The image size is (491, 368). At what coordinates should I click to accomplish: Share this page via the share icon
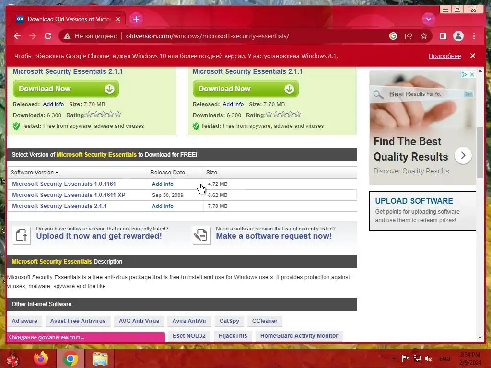point(409,36)
